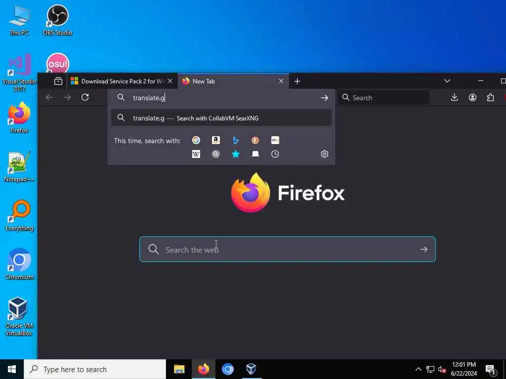506x379 pixels.
Task: Select Oracle VM VirtualBox desktop shortcut
Action: pyautogui.click(x=19, y=316)
